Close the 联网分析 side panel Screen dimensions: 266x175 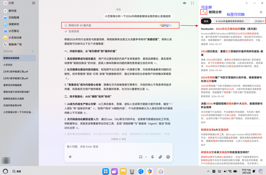(x=261, y=12)
